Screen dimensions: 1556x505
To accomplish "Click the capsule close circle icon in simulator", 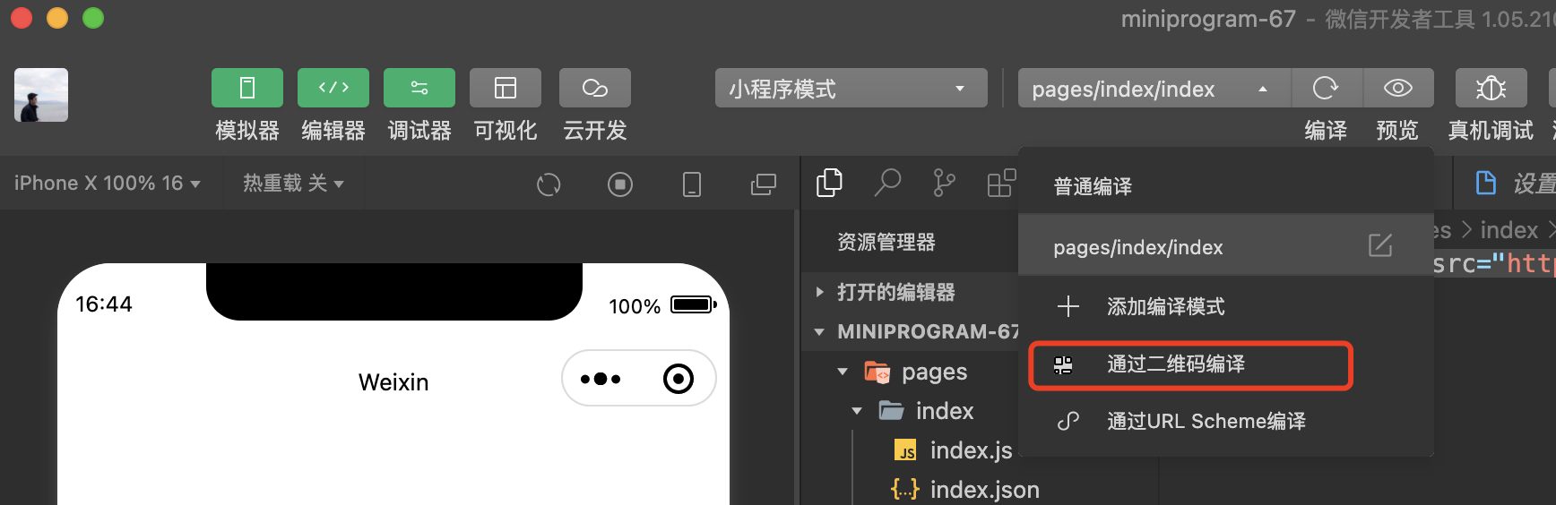I will 679,379.
